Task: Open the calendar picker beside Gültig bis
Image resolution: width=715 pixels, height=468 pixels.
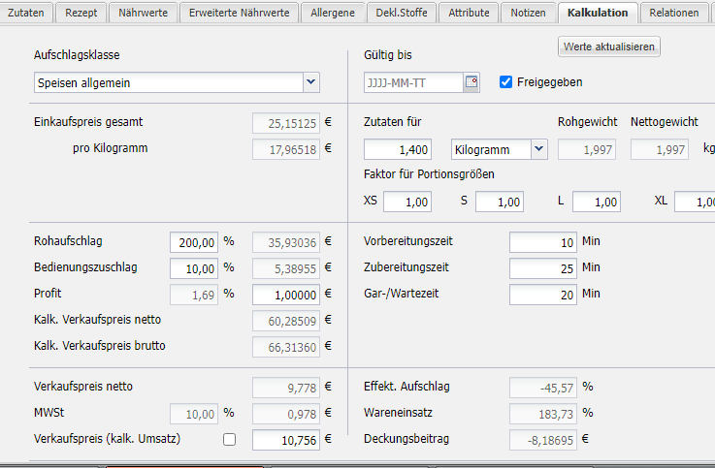Action: tap(471, 82)
